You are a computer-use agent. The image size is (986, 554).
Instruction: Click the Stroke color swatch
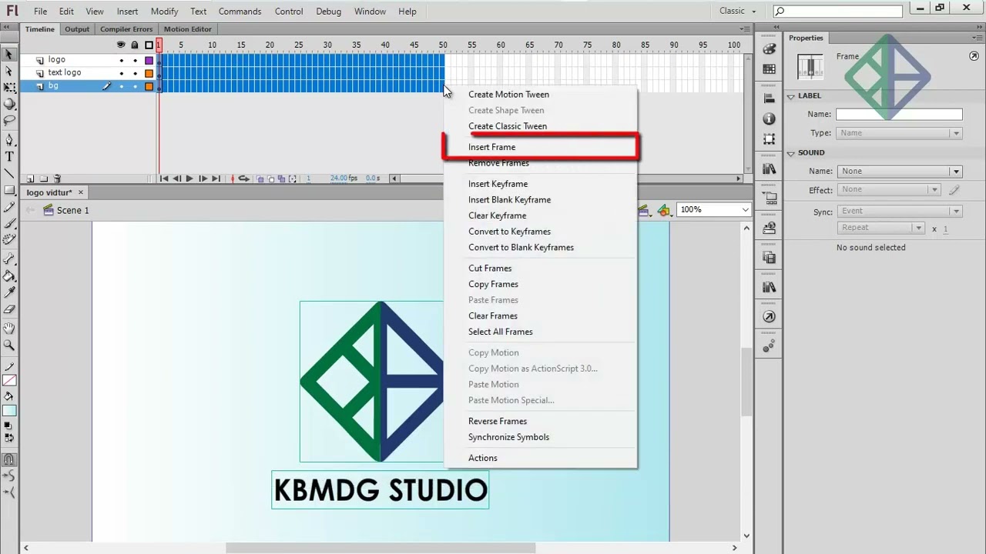coord(9,380)
